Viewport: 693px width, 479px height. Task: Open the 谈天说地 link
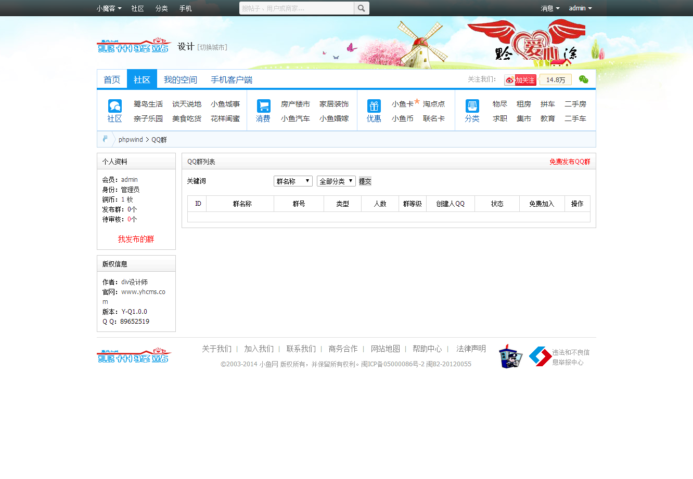point(187,104)
